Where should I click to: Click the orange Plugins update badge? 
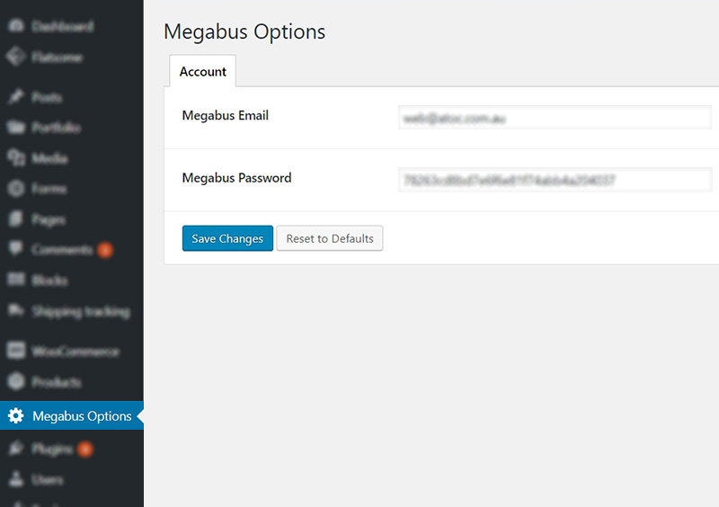[x=84, y=449]
